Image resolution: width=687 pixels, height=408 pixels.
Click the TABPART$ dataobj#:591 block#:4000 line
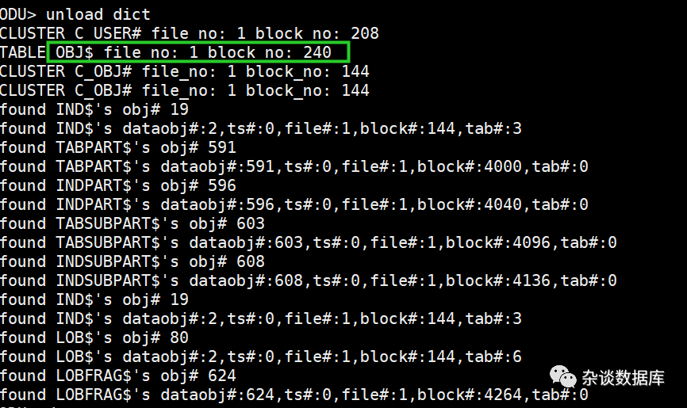(294, 167)
